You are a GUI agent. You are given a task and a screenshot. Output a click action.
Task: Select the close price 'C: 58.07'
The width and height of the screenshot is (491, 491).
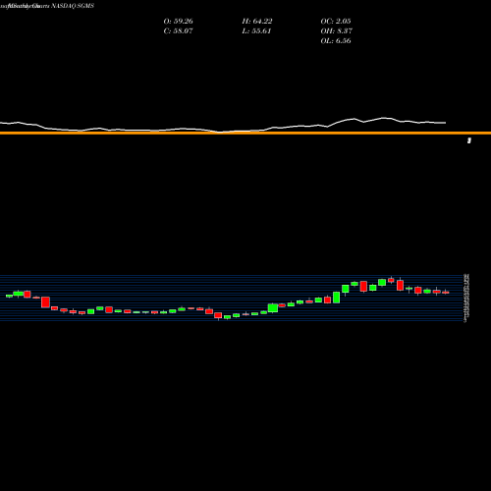[178, 31]
